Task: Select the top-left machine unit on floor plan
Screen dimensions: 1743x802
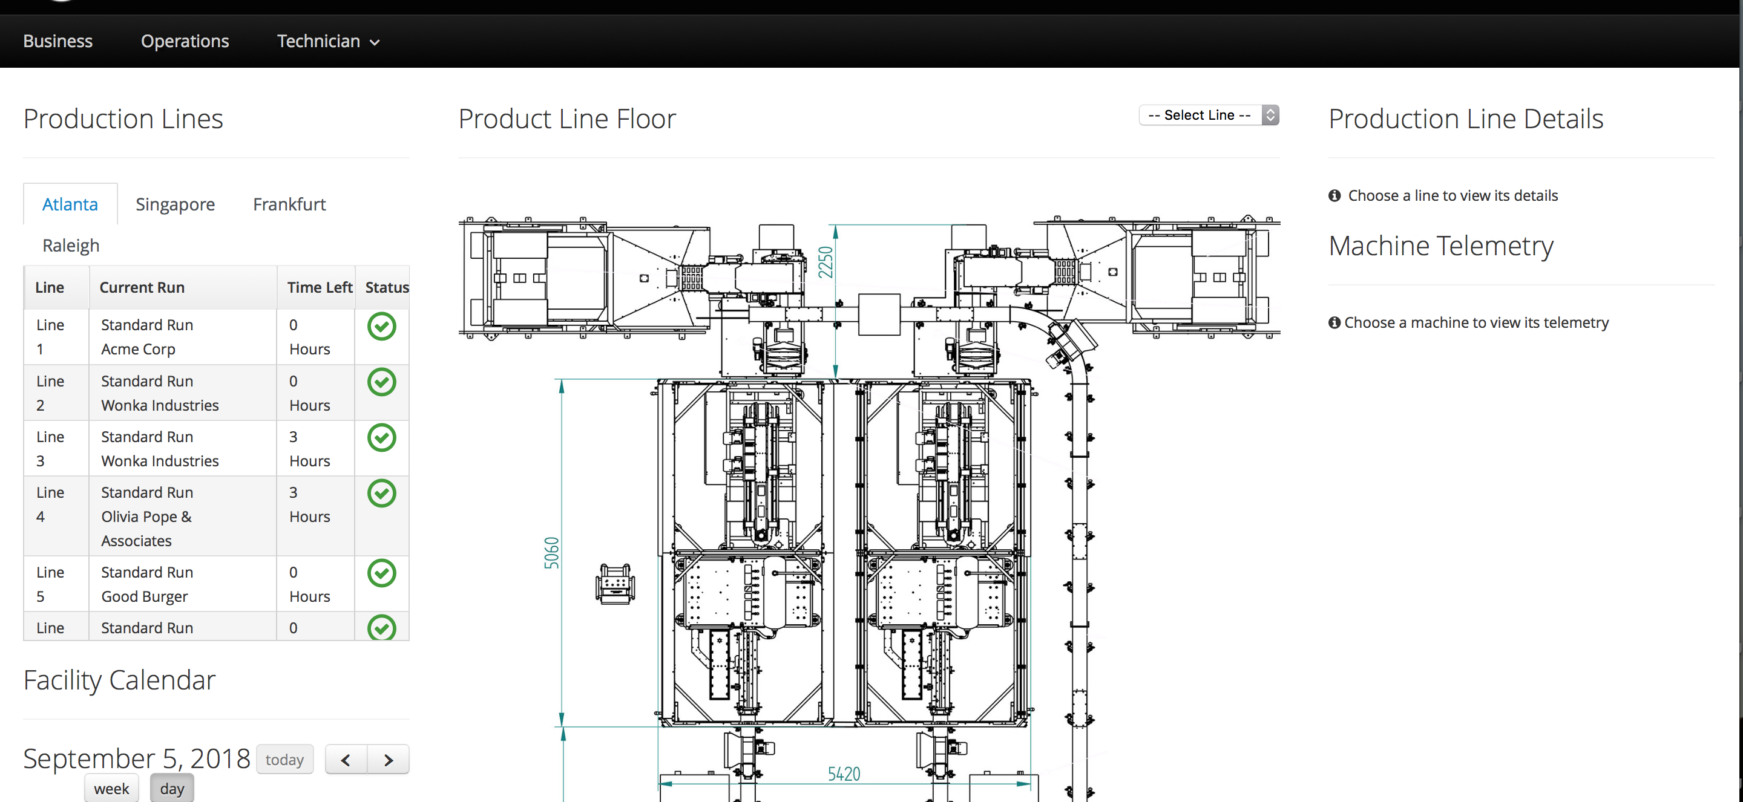Action: coord(585,278)
